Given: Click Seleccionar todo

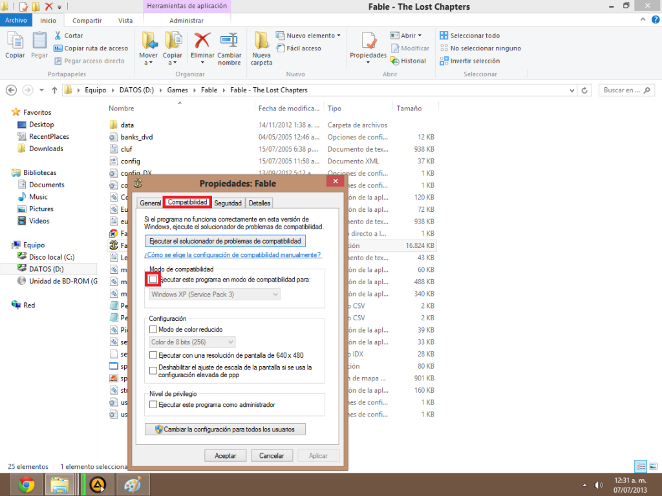Looking at the screenshot, I should click(470, 36).
